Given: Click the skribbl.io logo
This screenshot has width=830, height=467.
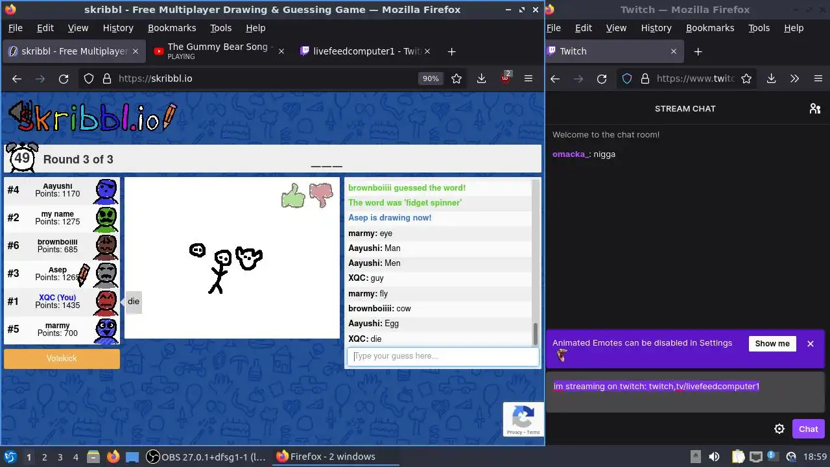Looking at the screenshot, I should pyautogui.click(x=93, y=117).
